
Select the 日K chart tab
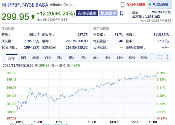(x=60, y=58)
